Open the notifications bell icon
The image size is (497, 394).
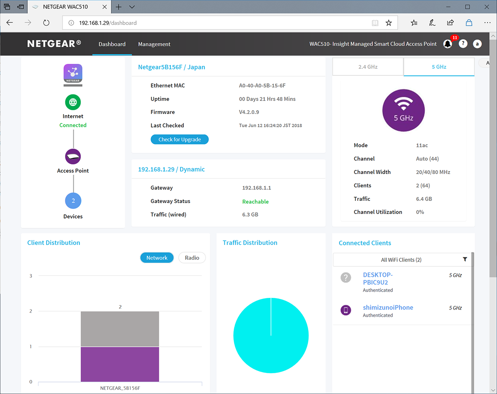pyautogui.click(x=447, y=44)
